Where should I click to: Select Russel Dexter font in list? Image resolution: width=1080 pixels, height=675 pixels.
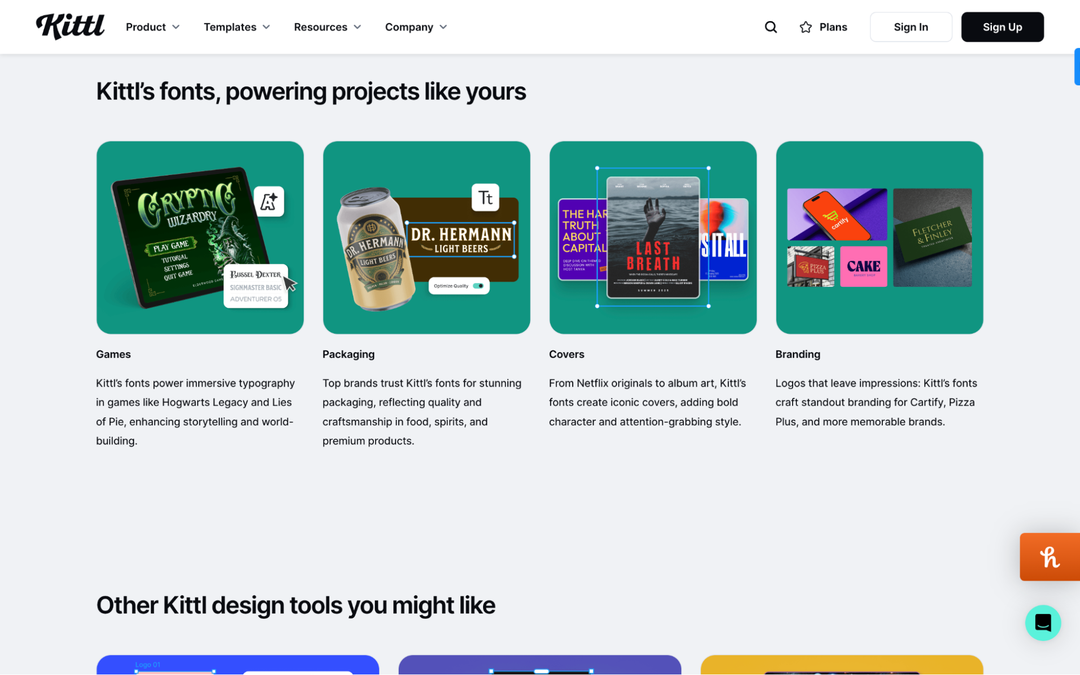(x=256, y=275)
